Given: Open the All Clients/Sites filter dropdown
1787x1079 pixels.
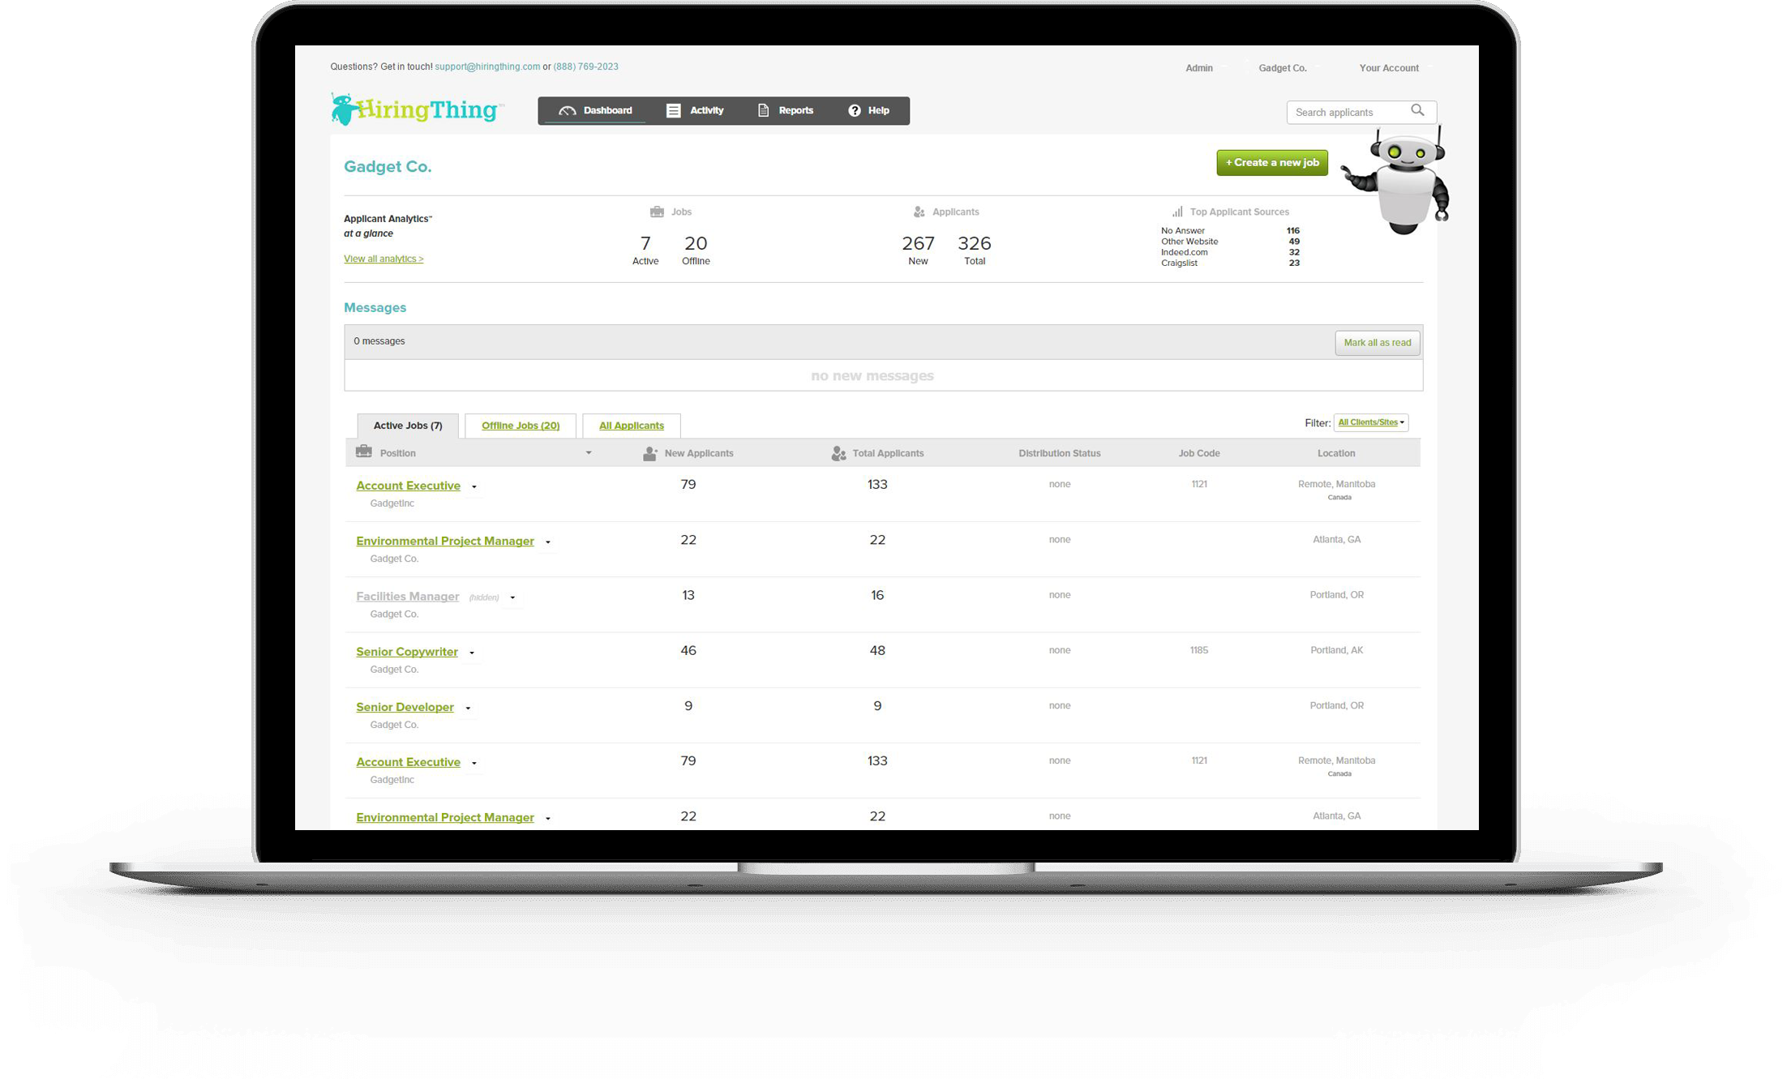Looking at the screenshot, I should [1371, 422].
